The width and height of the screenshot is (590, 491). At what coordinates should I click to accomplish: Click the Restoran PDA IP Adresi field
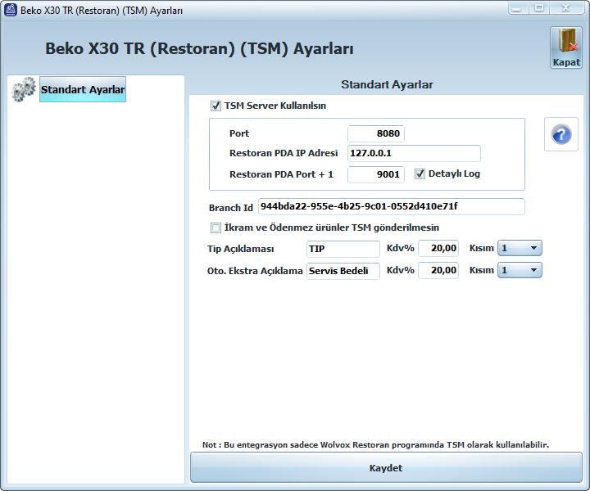414,153
